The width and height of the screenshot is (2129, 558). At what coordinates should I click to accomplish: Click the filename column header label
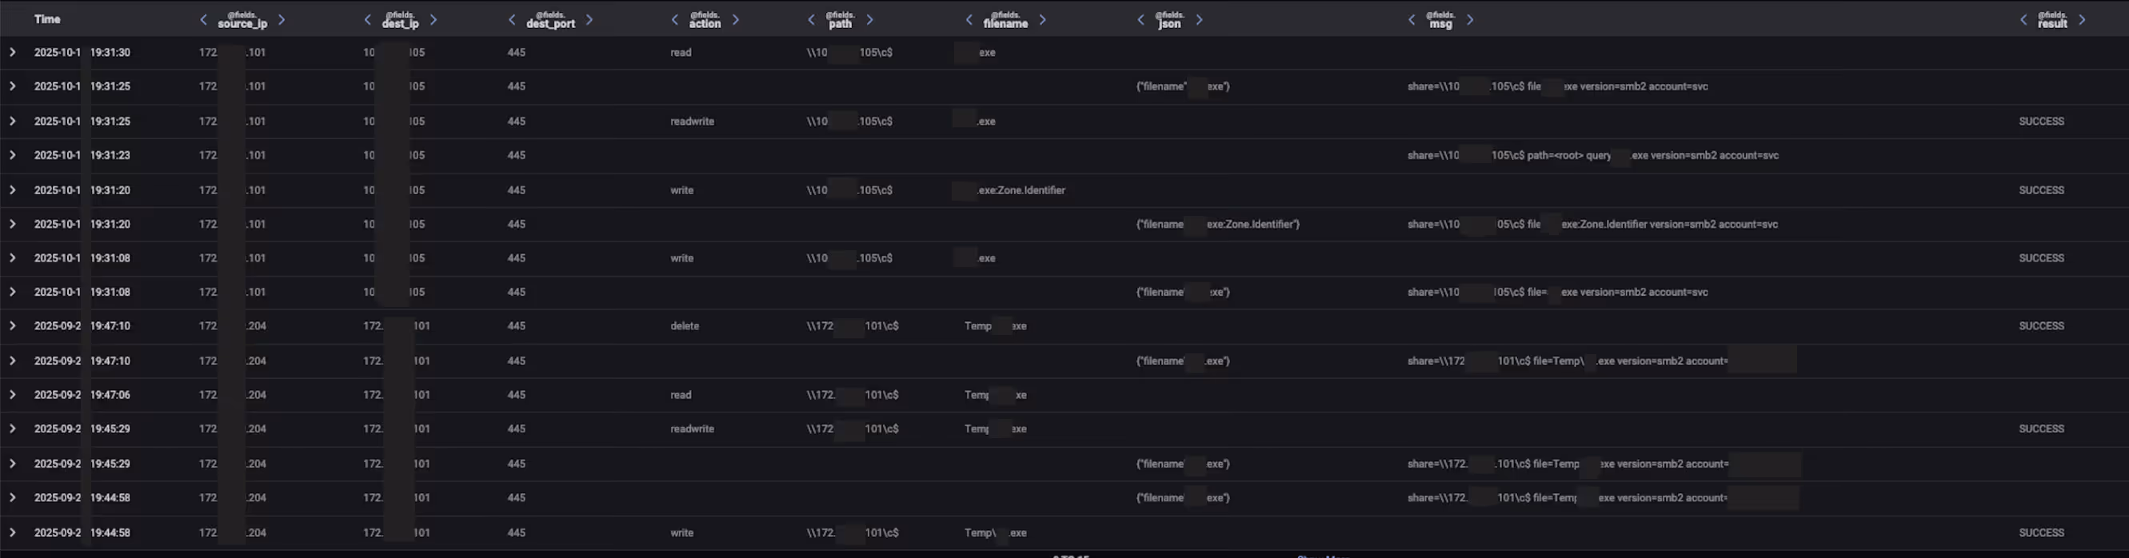pos(1006,20)
